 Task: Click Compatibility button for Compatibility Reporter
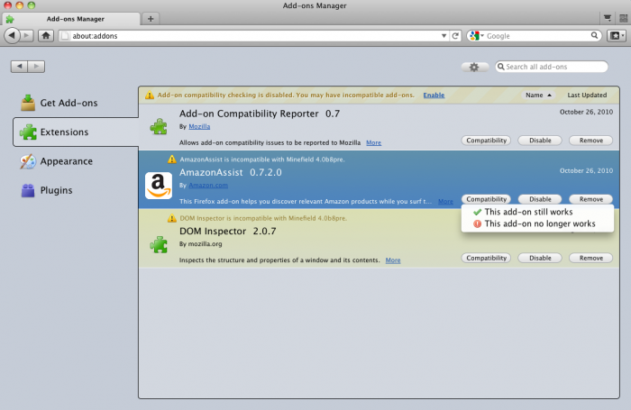click(486, 141)
